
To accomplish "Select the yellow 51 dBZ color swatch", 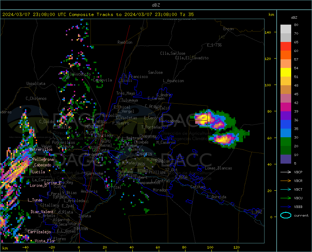I will [x=286, y=72].
